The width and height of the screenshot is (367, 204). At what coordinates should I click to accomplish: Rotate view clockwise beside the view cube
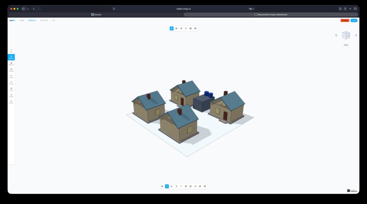(356, 36)
